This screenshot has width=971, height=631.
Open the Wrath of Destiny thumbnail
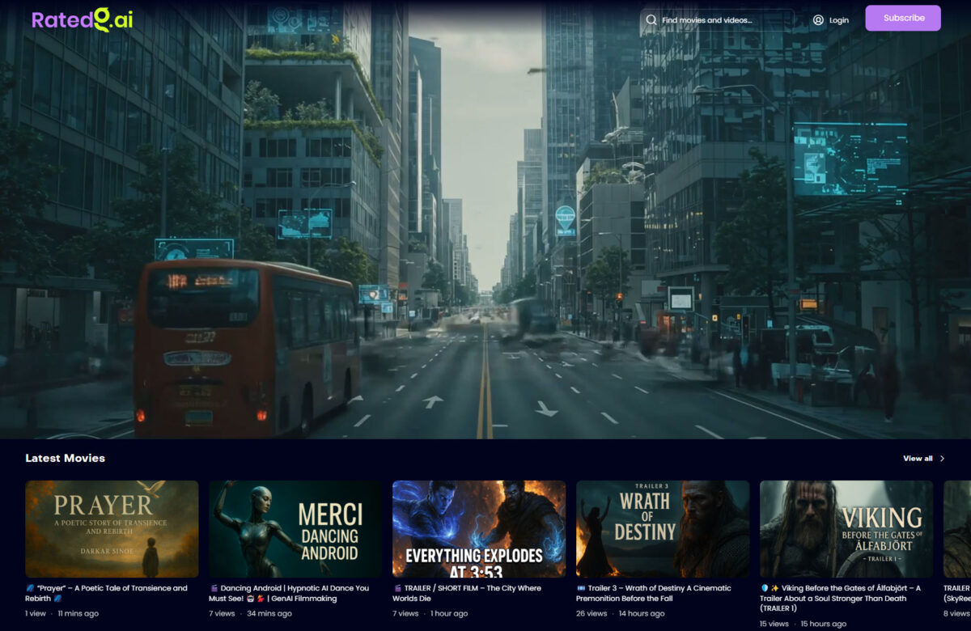click(663, 529)
